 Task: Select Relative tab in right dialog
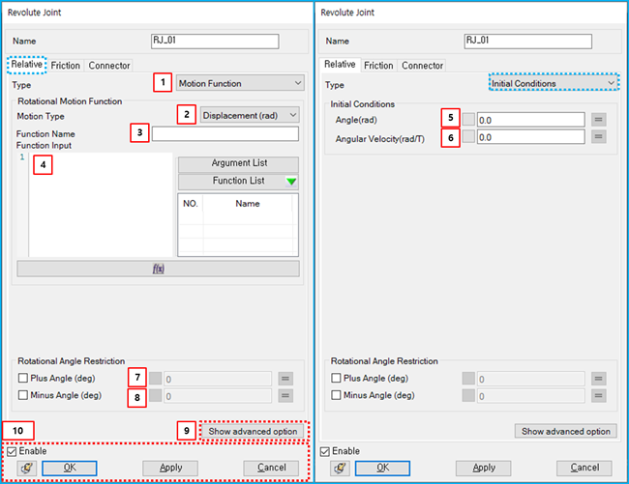point(340,65)
